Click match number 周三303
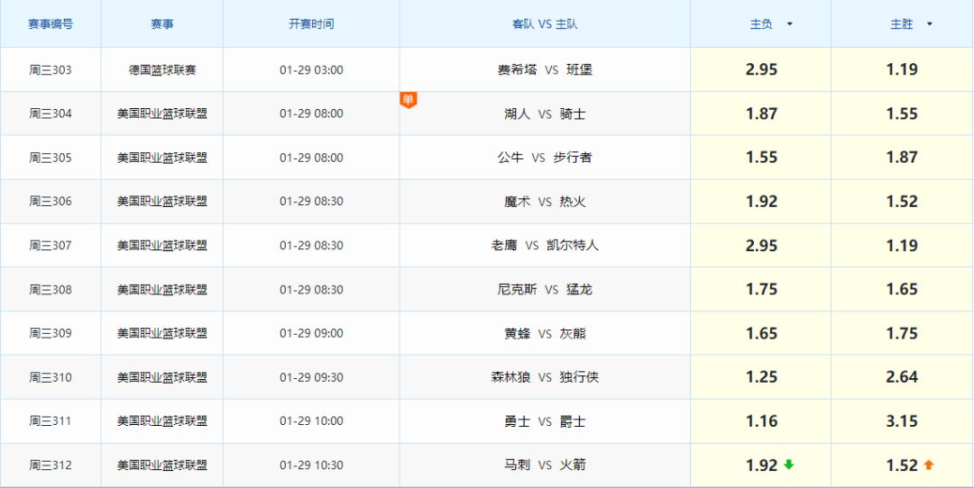This screenshot has height=488, width=974. tap(51, 70)
